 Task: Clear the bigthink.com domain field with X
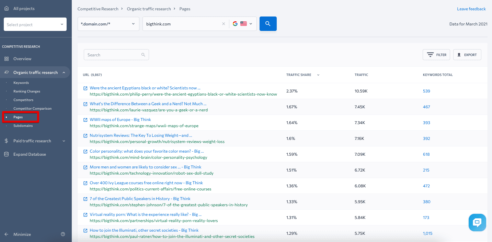pyautogui.click(x=224, y=24)
